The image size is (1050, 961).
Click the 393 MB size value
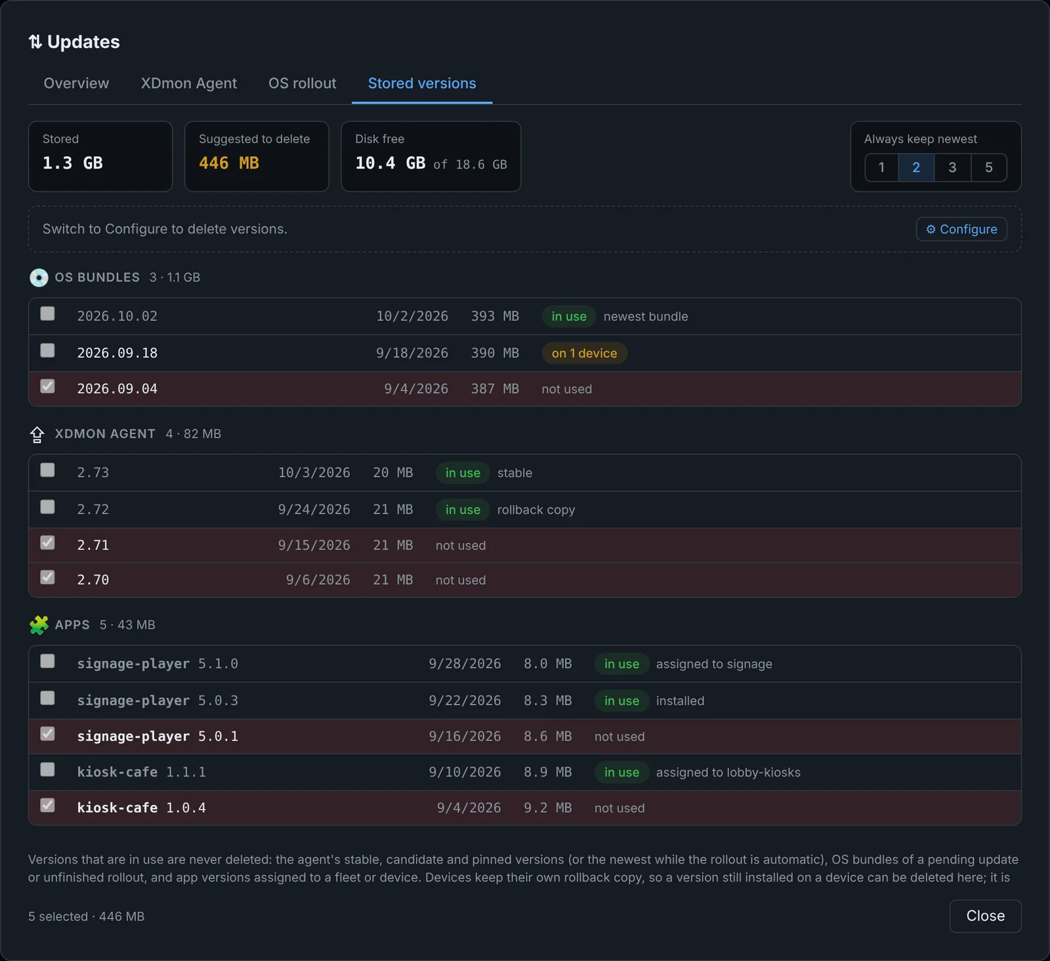[x=495, y=316]
